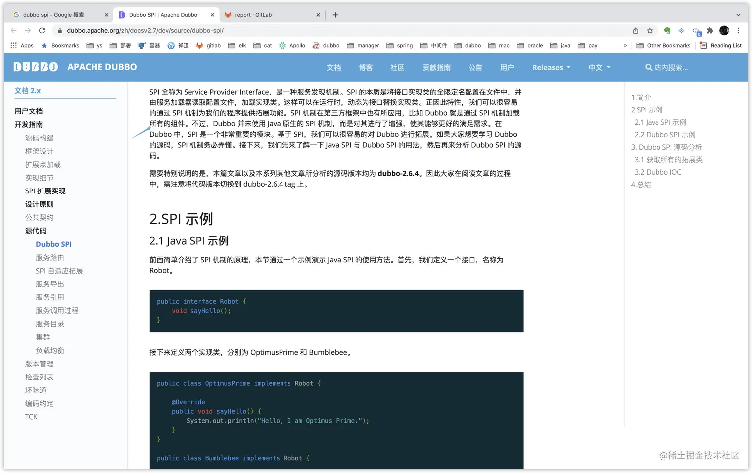Viewport: 752px width, 473px height.
Task: Expand 源代码 section in sidebar
Action: (x=36, y=231)
